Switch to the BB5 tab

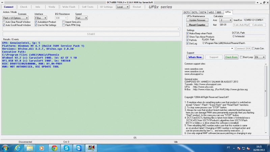click(x=219, y=12)
